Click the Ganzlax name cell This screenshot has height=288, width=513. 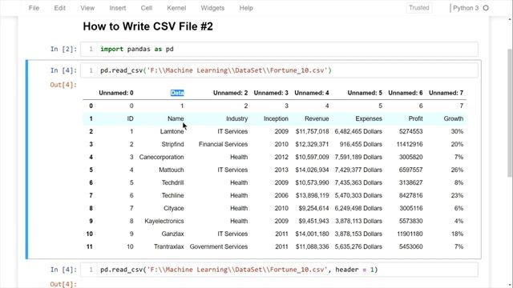(x=172, y=234)
